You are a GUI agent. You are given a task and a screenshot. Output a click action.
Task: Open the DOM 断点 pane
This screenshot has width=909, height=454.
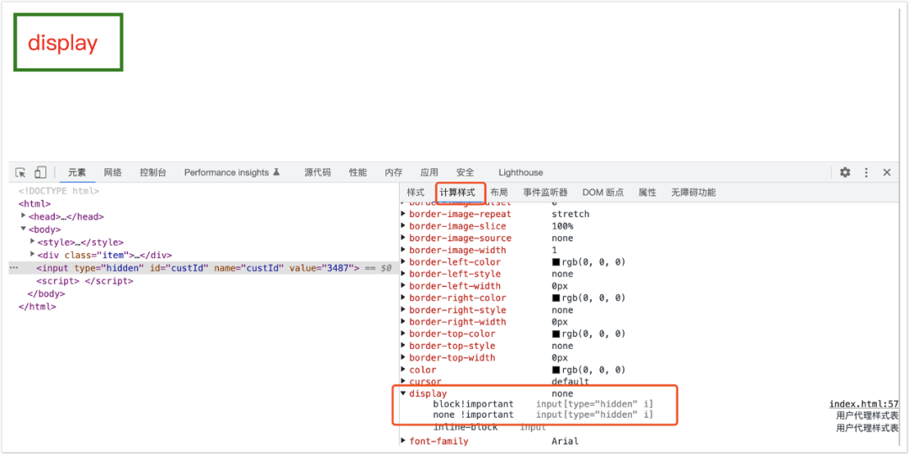pos(603,193)
